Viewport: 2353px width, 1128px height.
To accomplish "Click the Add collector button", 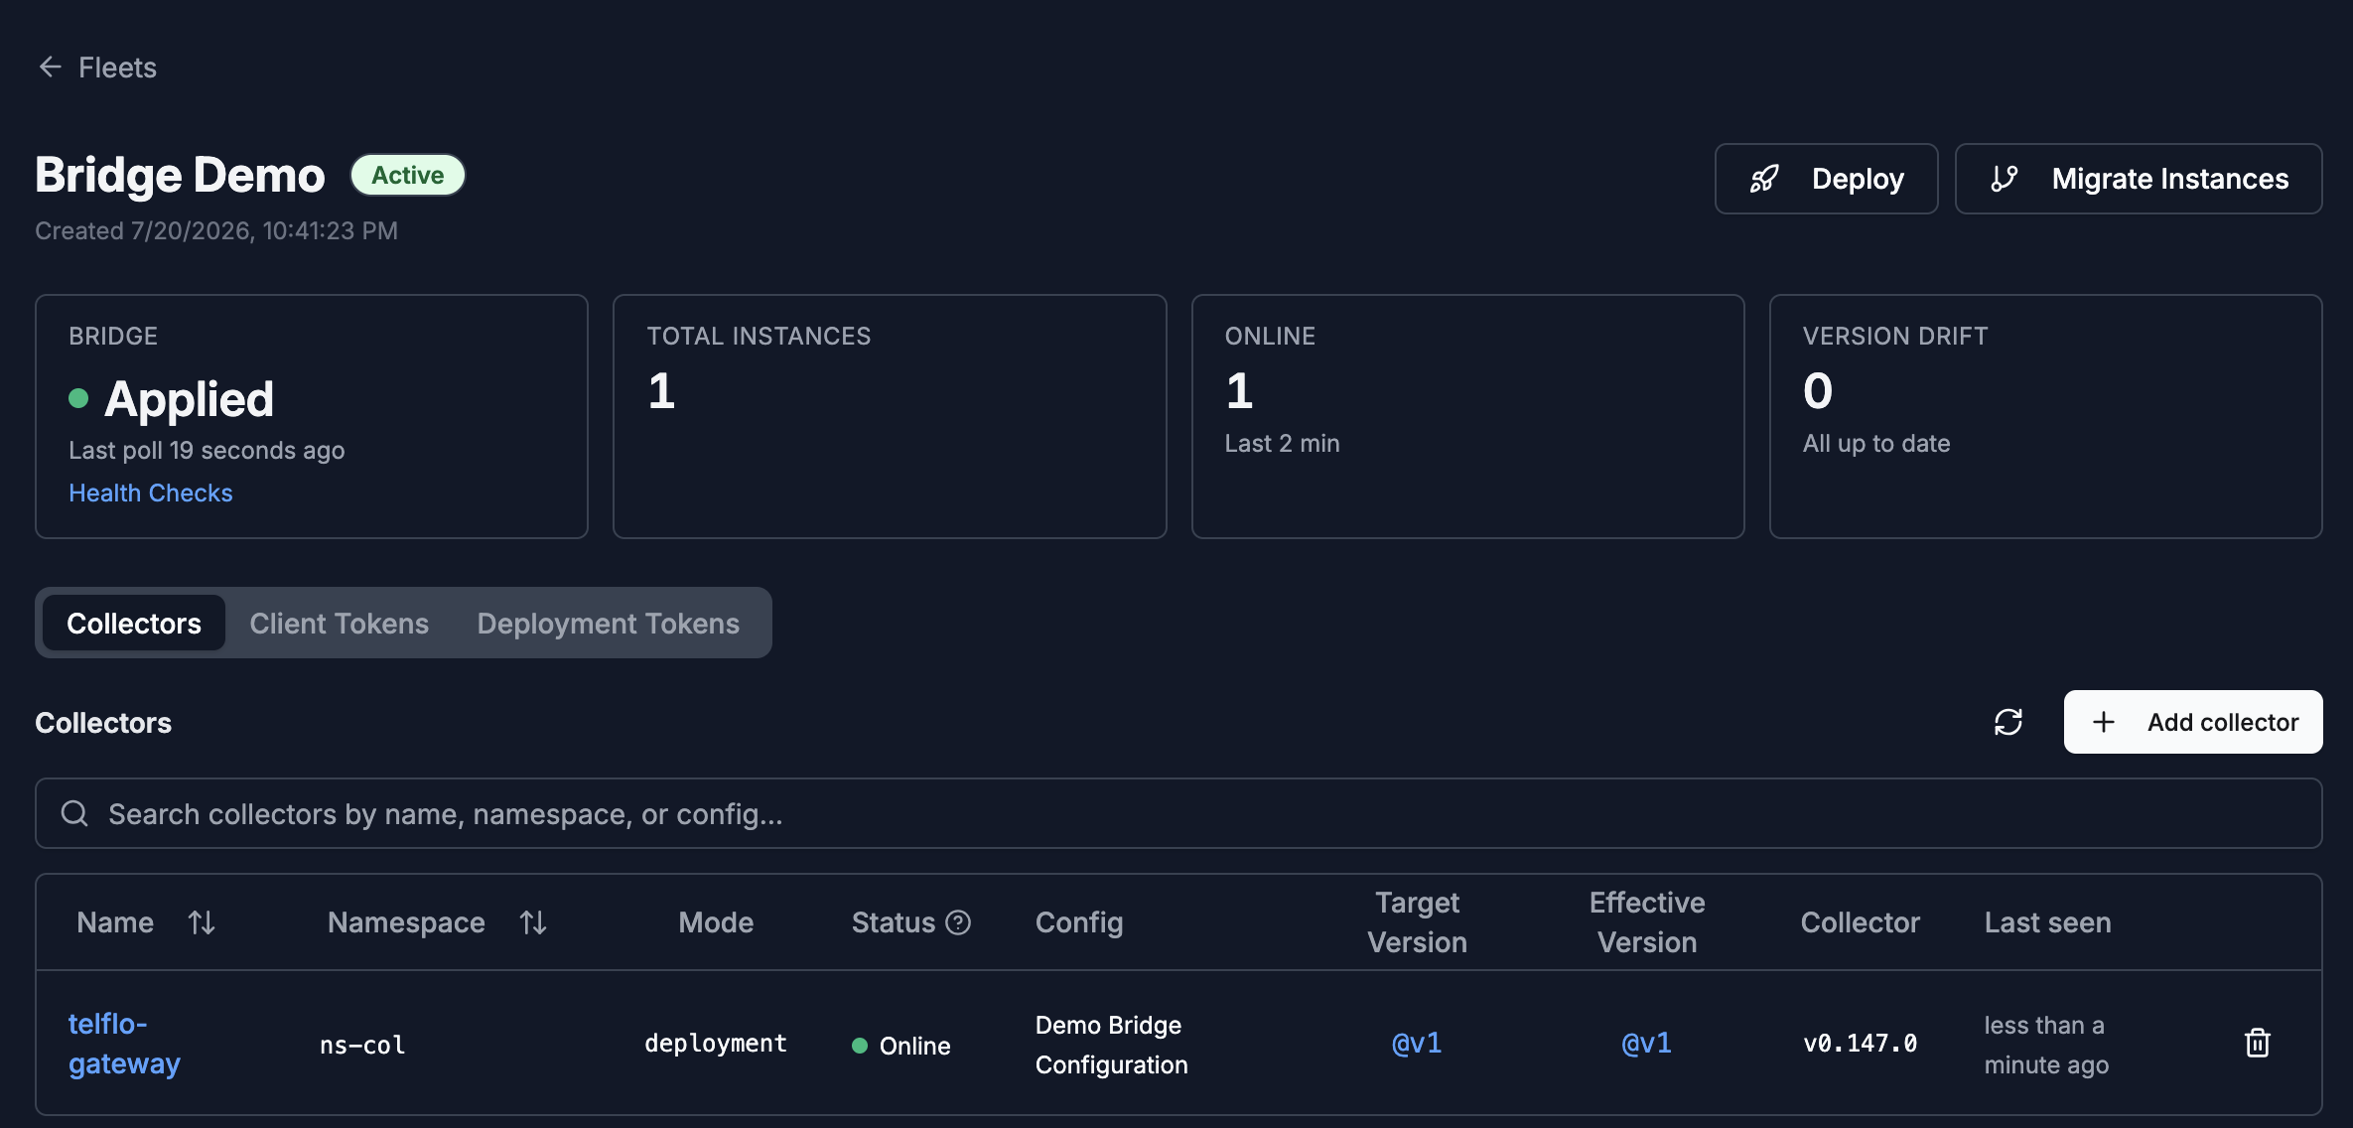I will 2193,722.
